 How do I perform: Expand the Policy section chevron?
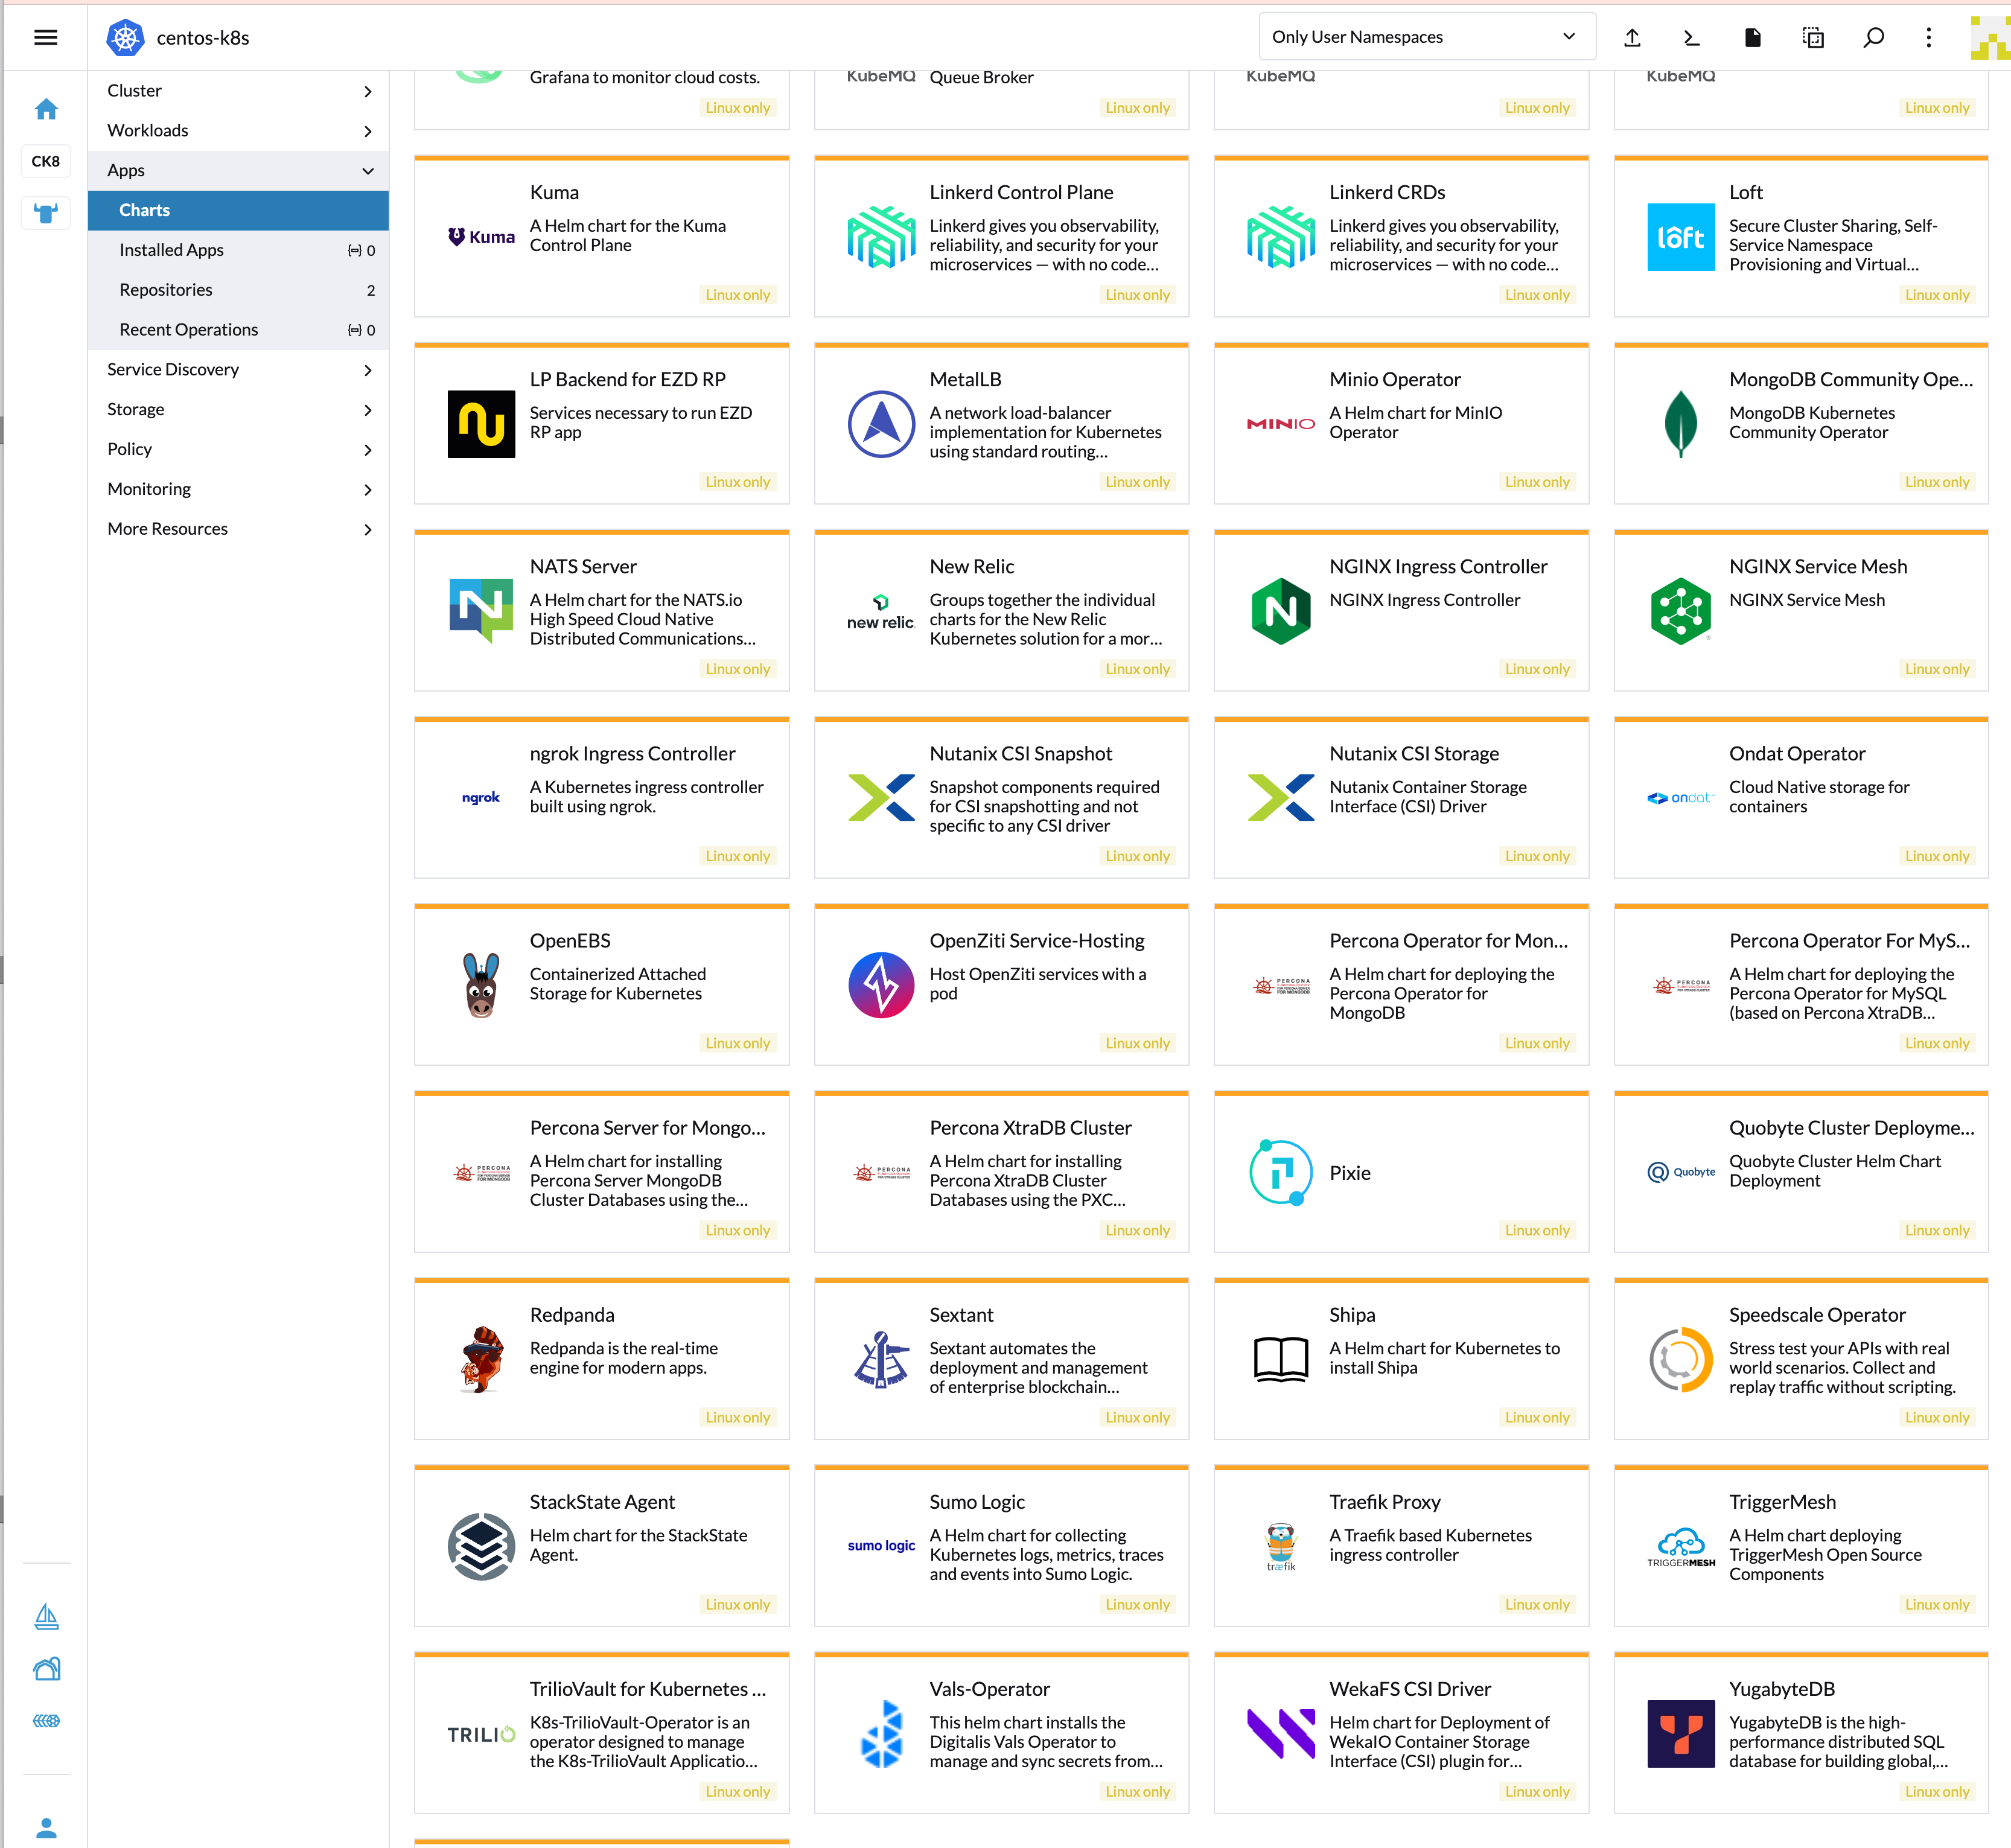coord(368,450)
